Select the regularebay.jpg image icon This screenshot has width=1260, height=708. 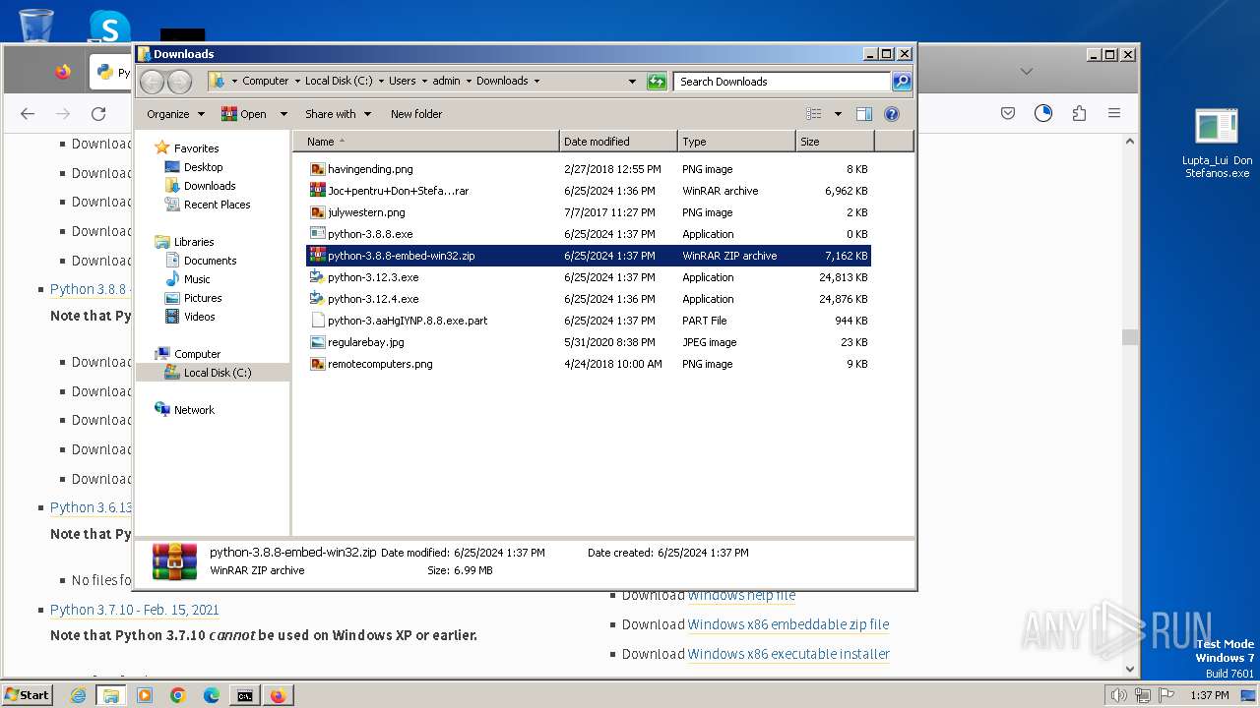[x=317, y=342]
